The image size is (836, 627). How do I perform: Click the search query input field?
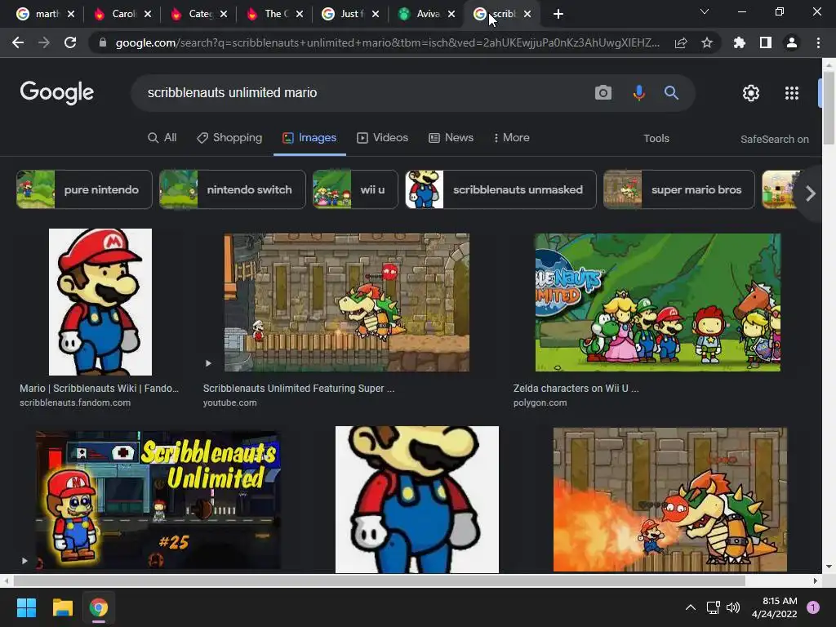pyautogui.click(x=362, y=93)
